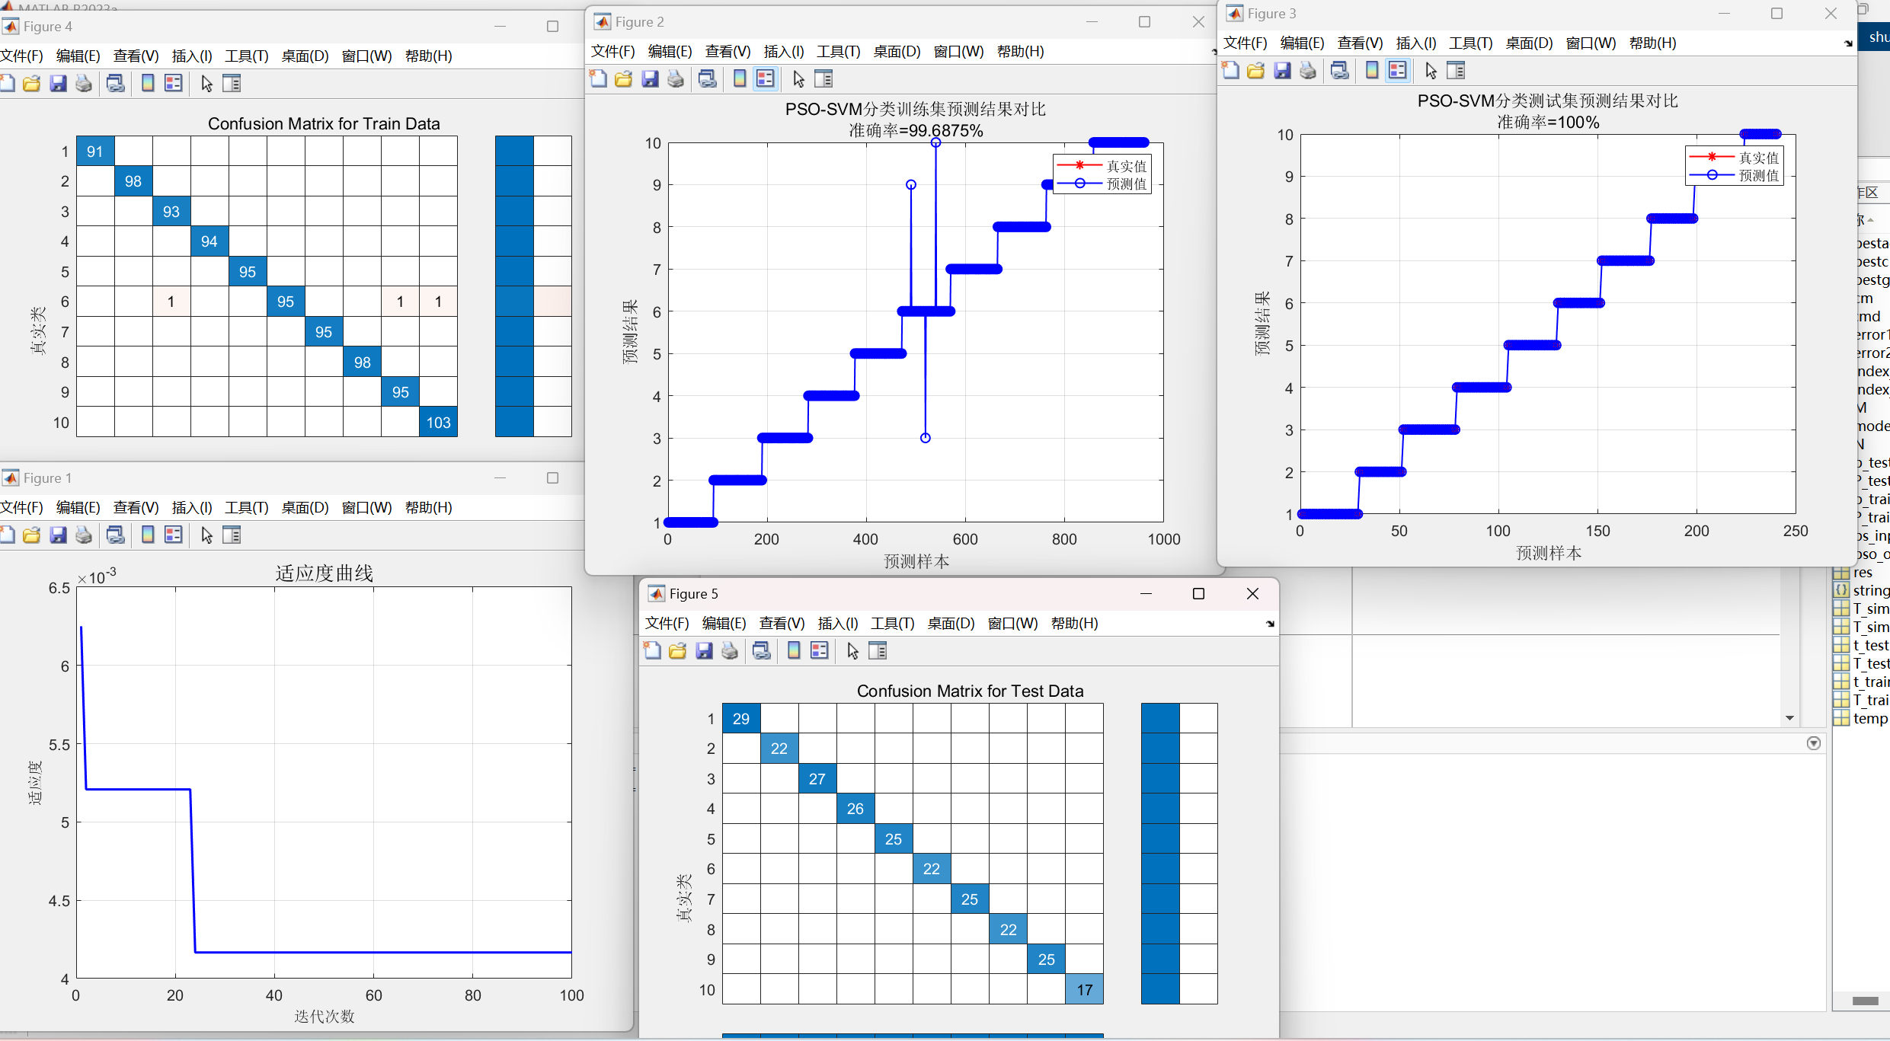Open Property Inspector in Figure 3 toolbar
Viewport: 1890px width, 1041px height.
pyautogui.click(x=1456, y=71)
